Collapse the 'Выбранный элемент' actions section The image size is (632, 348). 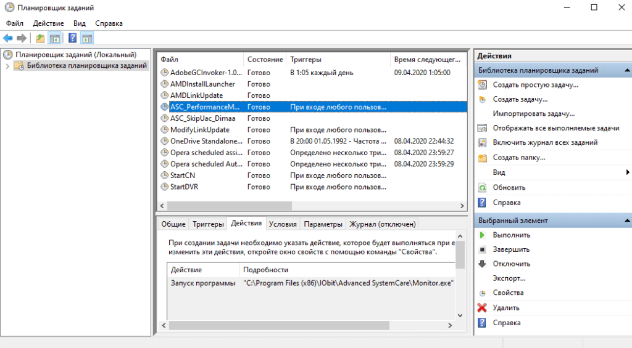627,221
